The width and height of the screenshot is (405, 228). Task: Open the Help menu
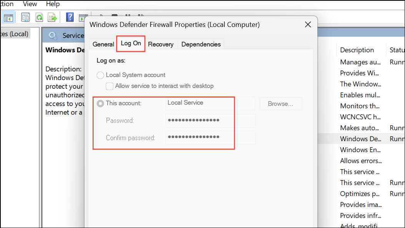pos(53,4)
